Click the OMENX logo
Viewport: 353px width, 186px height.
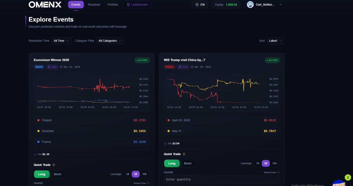point(45,5)
